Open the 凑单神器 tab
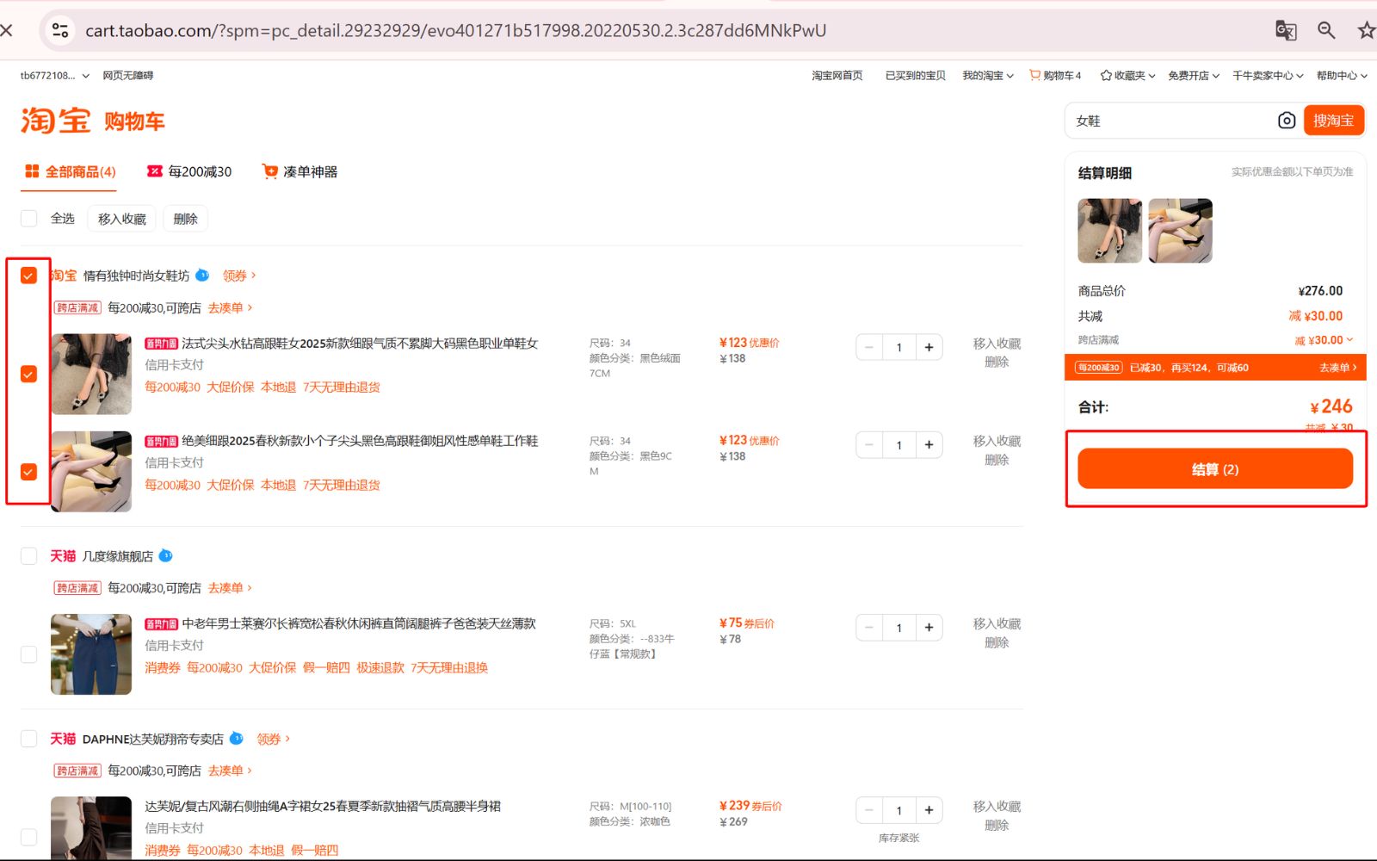This screenshot has width=1377, height=861. (x=299, y=171)
